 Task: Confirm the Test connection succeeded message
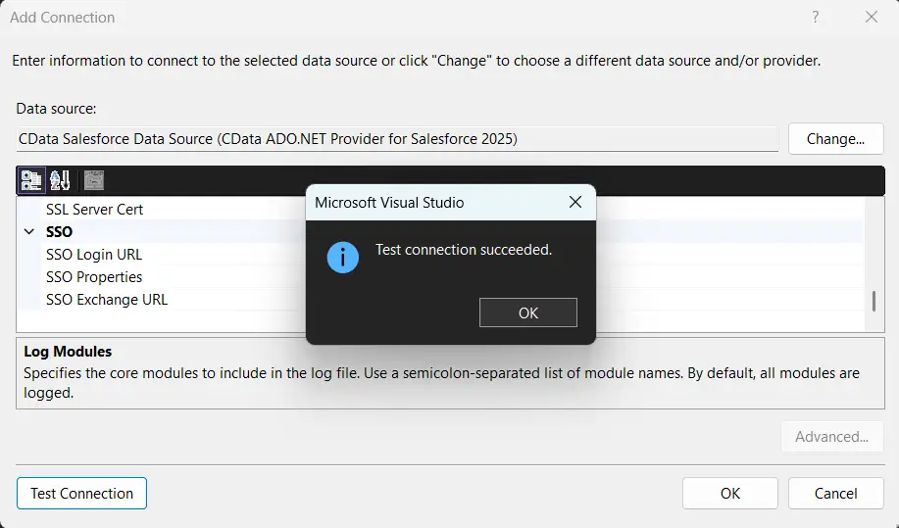(x=527, y=312)
